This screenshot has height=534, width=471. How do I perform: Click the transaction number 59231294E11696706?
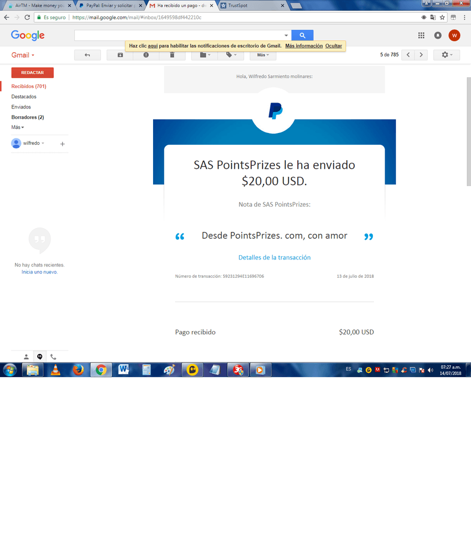(243, 276)
